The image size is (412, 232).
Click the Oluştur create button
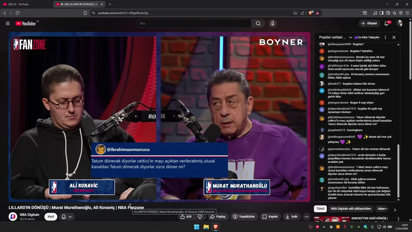(x=369, y=23)
